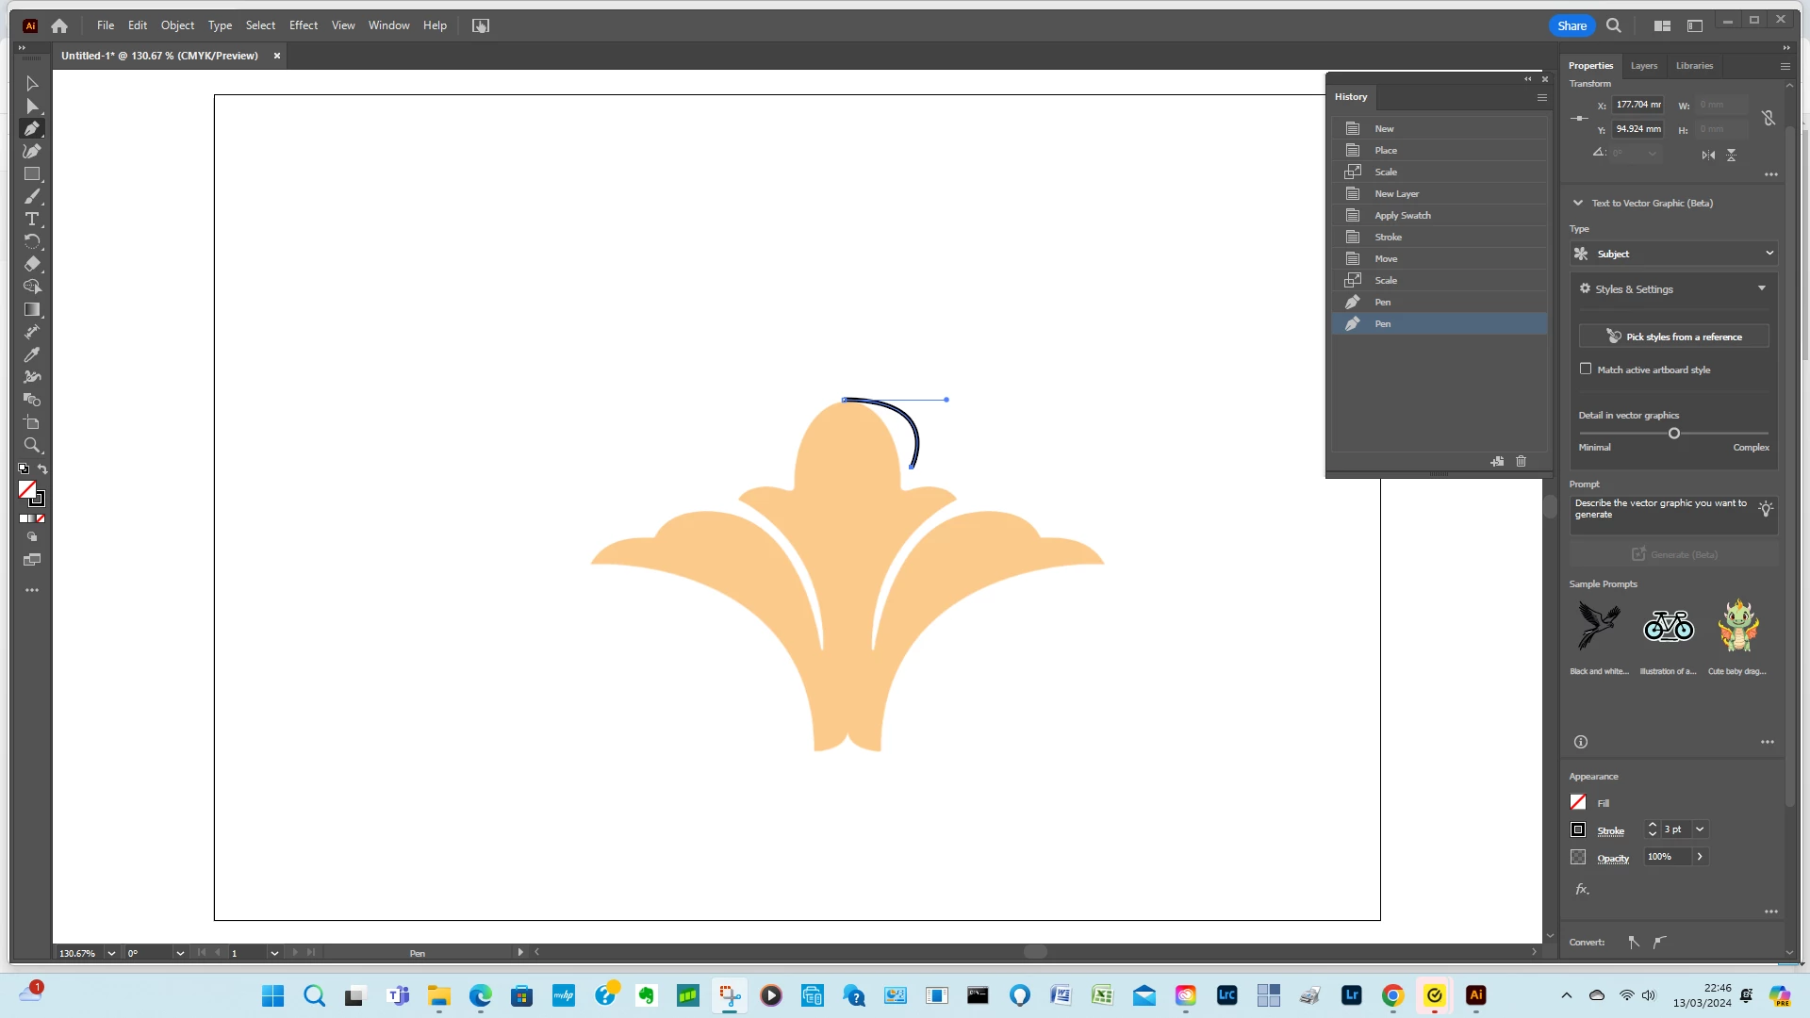1810x1018 pixels.
Task: Open the stroke weight dropdown
Action: (1700, 829)
